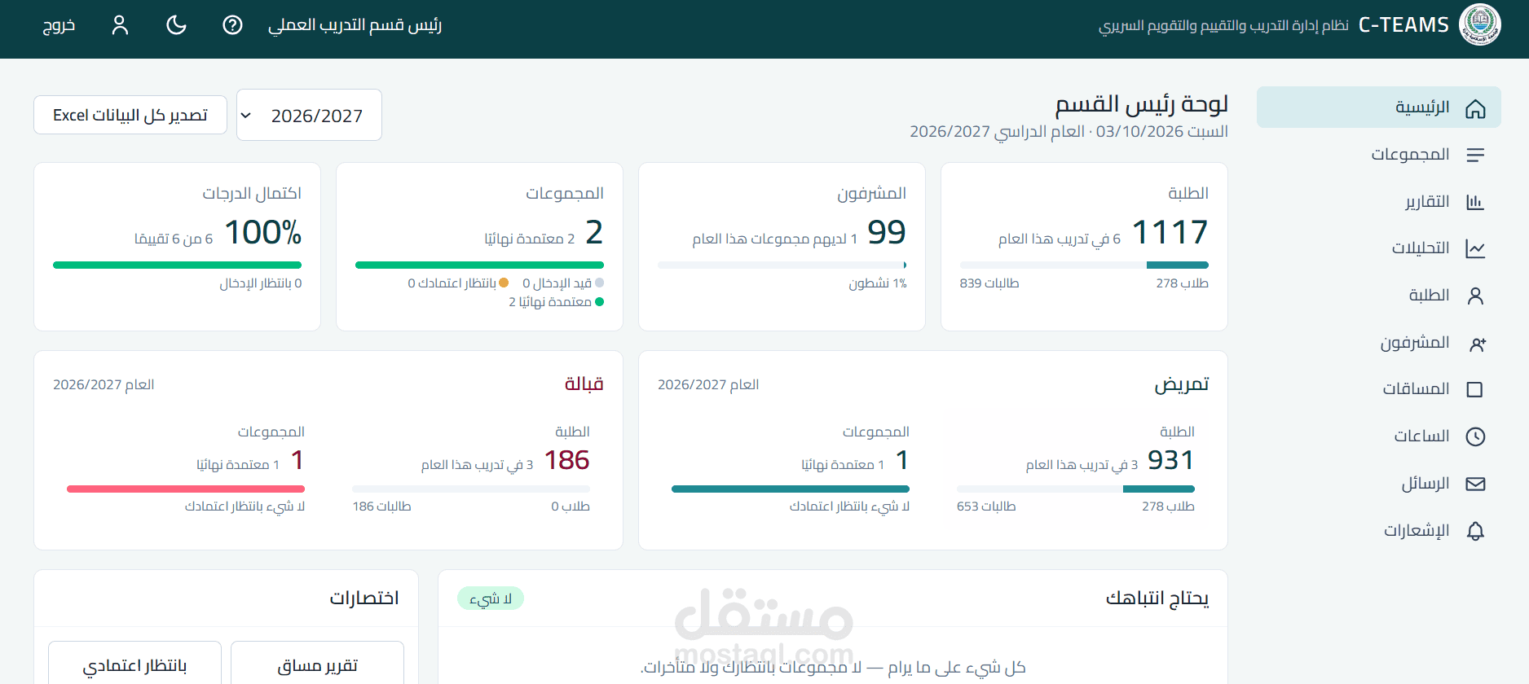This screenshot has height=684, width=1529.
Task: Open التقارير in the sidebar menu
Action: pyautogui.click(x=1379, y=202)
